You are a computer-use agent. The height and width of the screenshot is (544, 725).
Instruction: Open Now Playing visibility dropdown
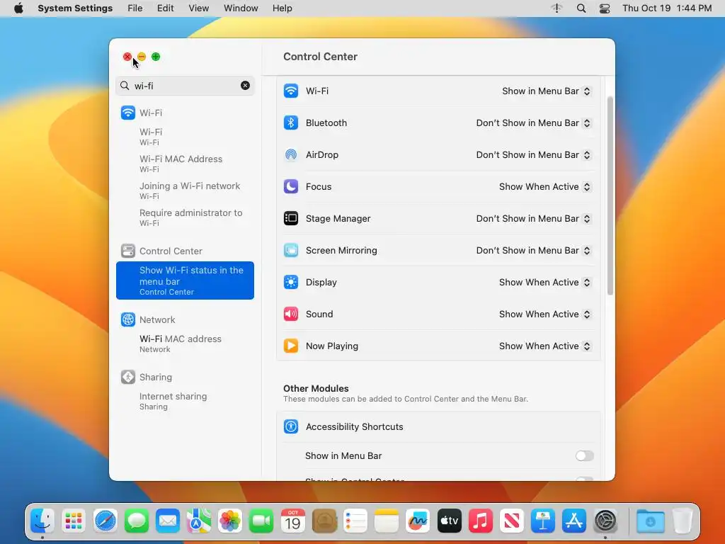click(545, 346)
